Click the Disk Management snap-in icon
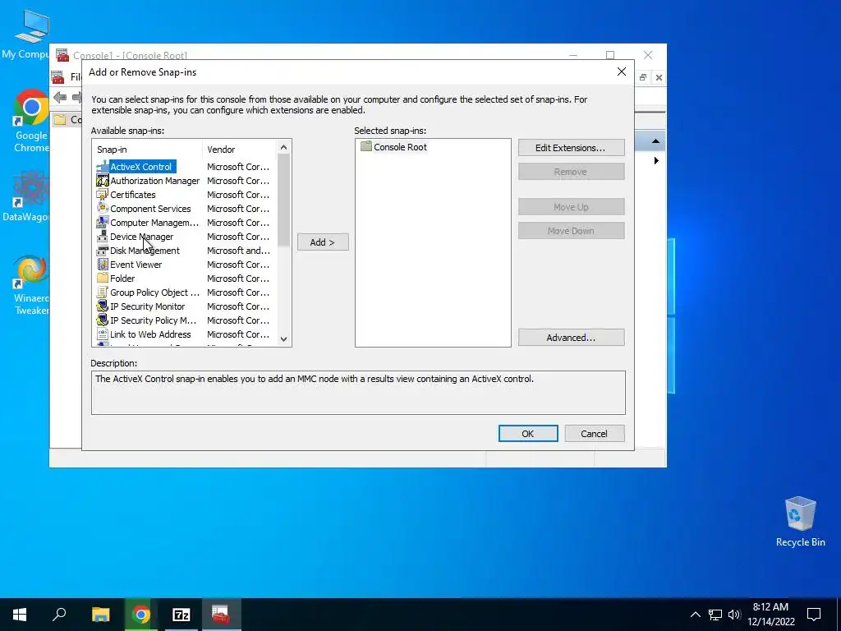841x631 pixels. click(102, 251)
